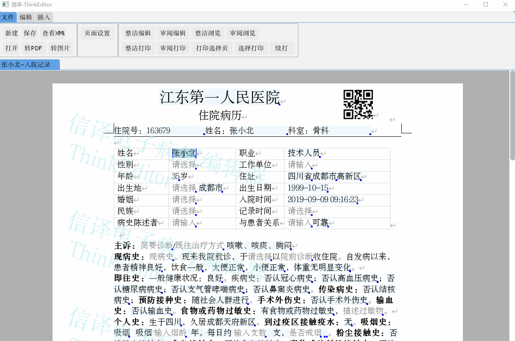Click the 记录时间 请选择 date field
The height and width of the screenshot is (341, 515).
coord(300,211)
